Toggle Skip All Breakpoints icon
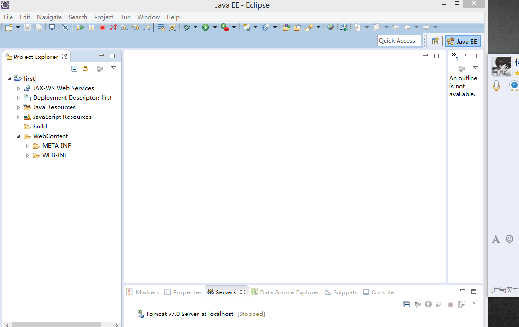Screen dimensions: 519x327 click(65, 27)
